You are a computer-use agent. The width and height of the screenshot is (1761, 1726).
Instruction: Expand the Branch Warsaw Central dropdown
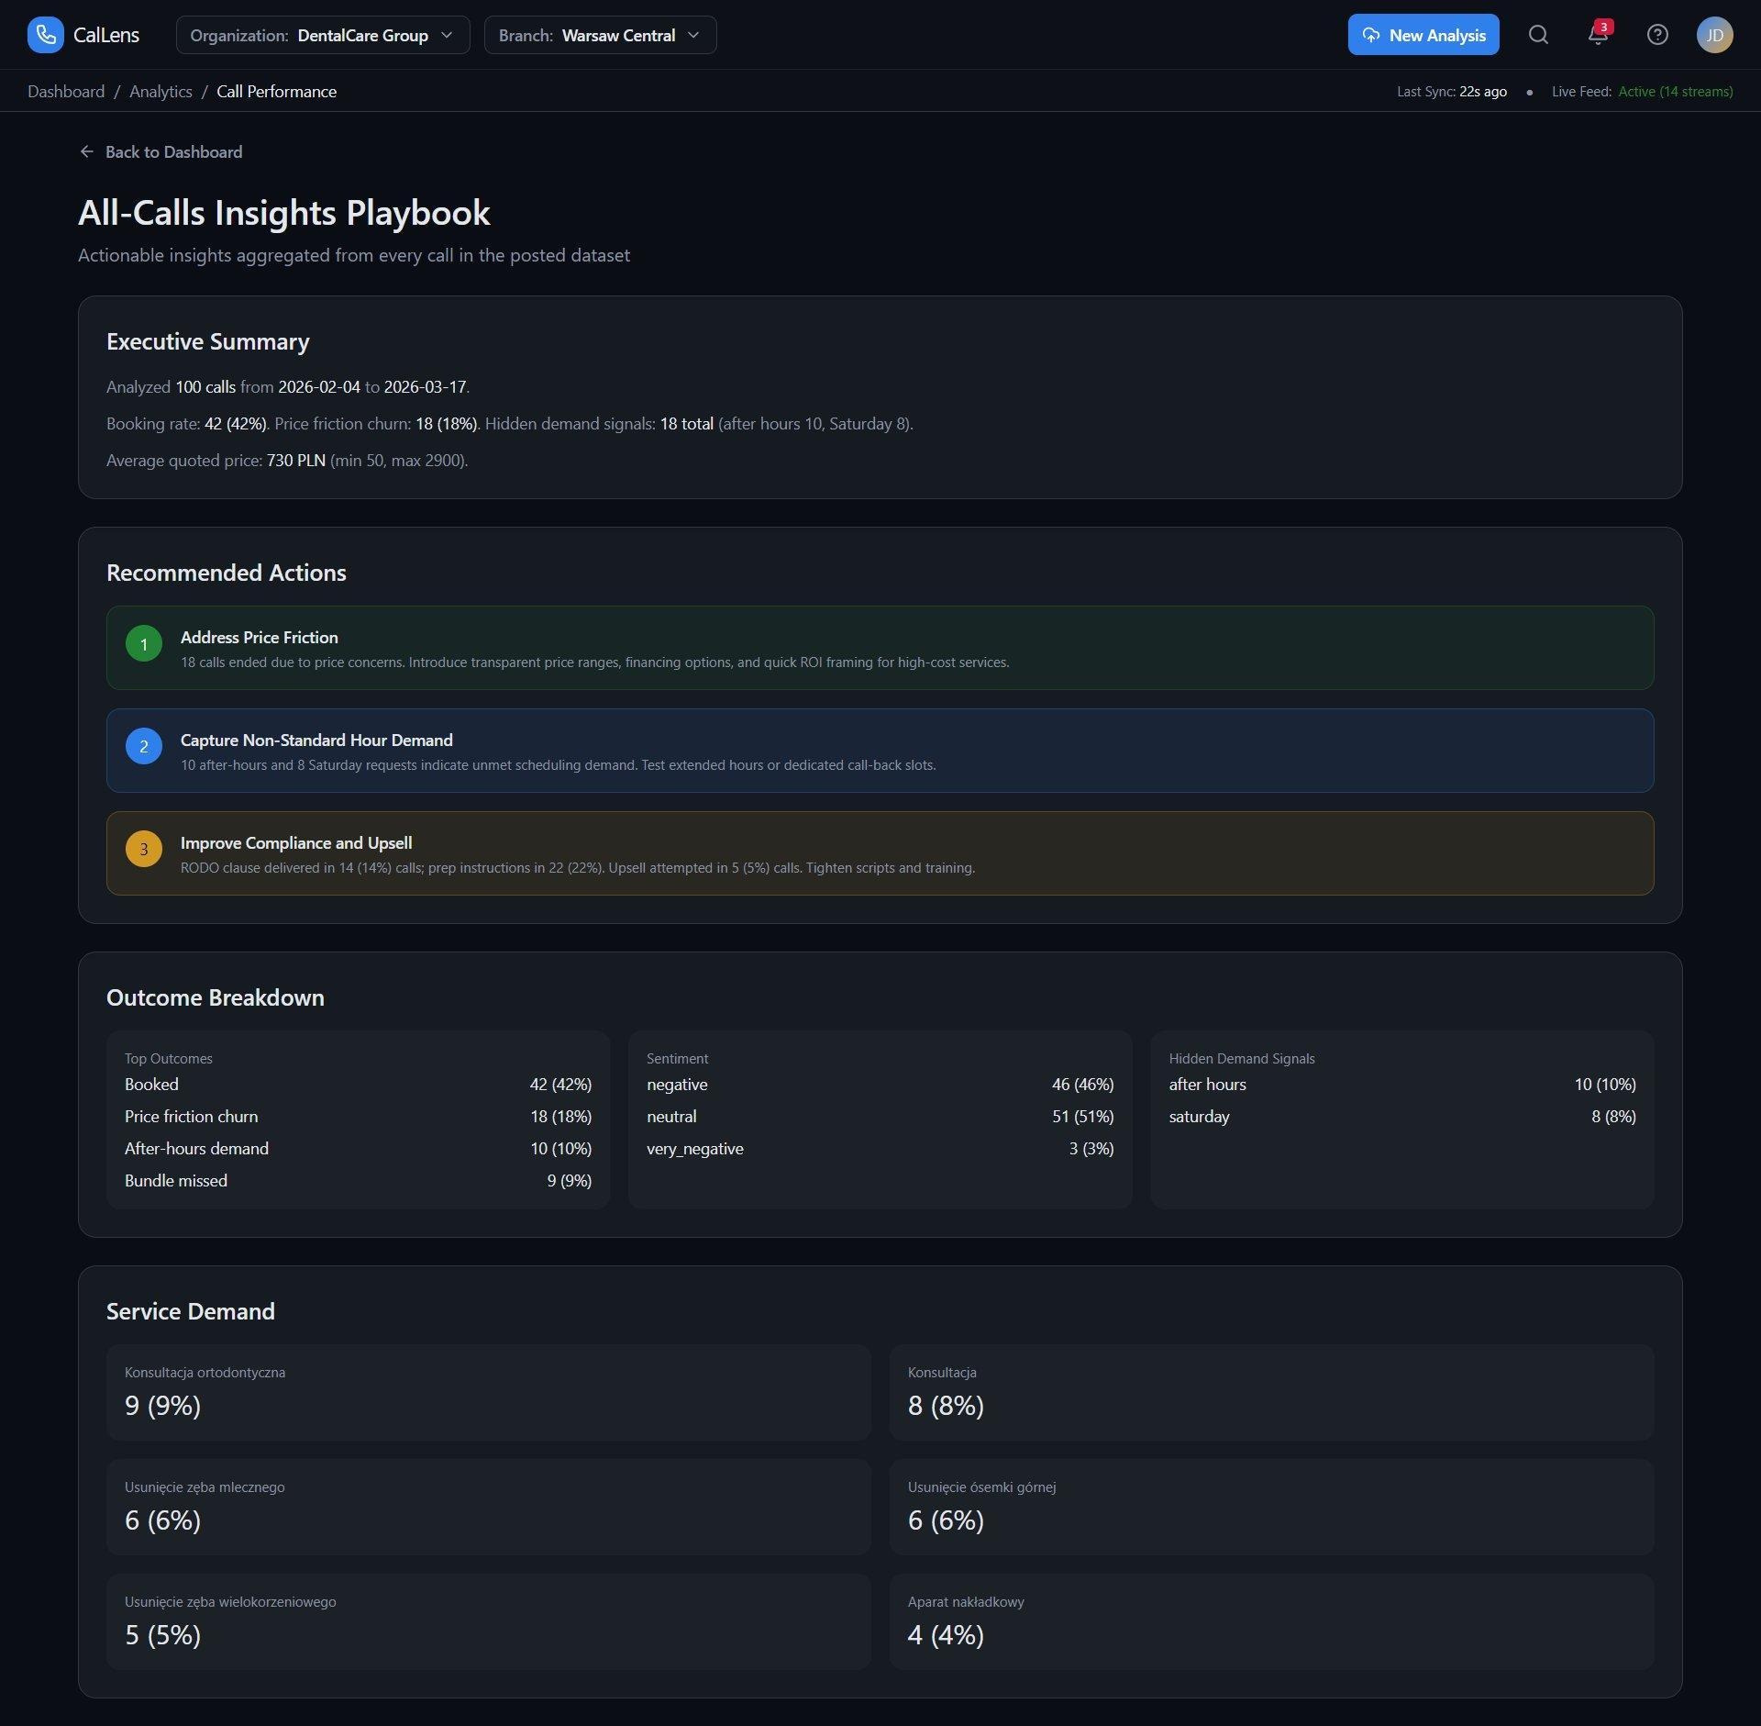(x=600, y=35)
